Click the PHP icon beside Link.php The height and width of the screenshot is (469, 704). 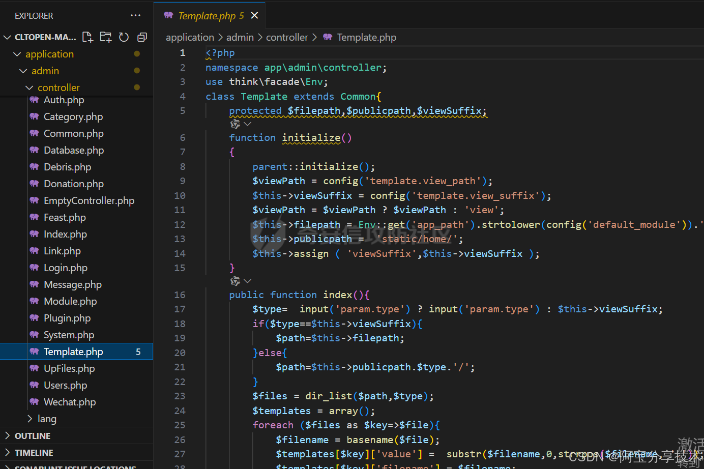click(x=34, y=251)
